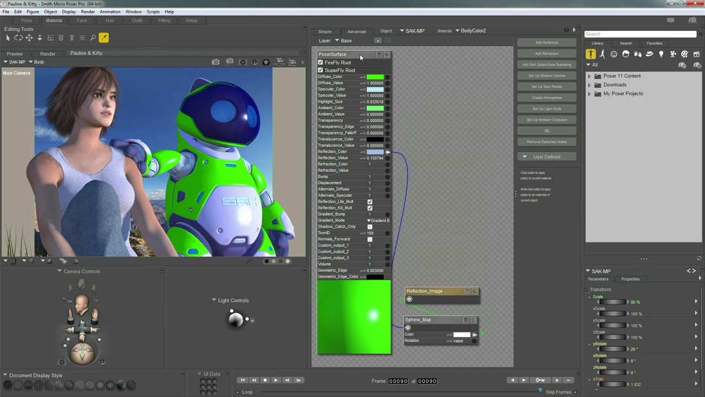Select the arrow direct manipulation tool
Viewport: 705px width, 397px height.
click(8, 37)
